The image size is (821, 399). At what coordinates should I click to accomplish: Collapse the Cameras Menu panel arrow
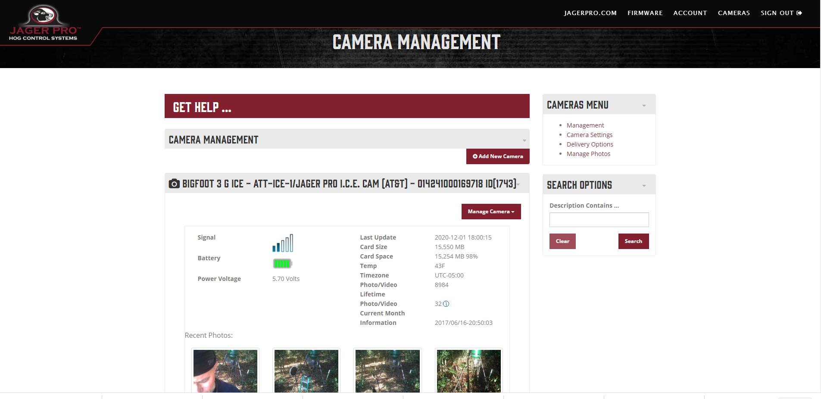[x=644, y=106]
